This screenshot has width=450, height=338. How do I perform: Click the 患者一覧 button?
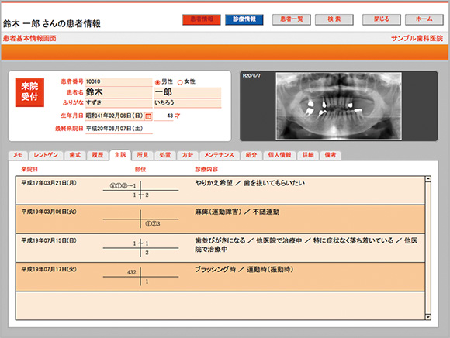coord(292,19)
